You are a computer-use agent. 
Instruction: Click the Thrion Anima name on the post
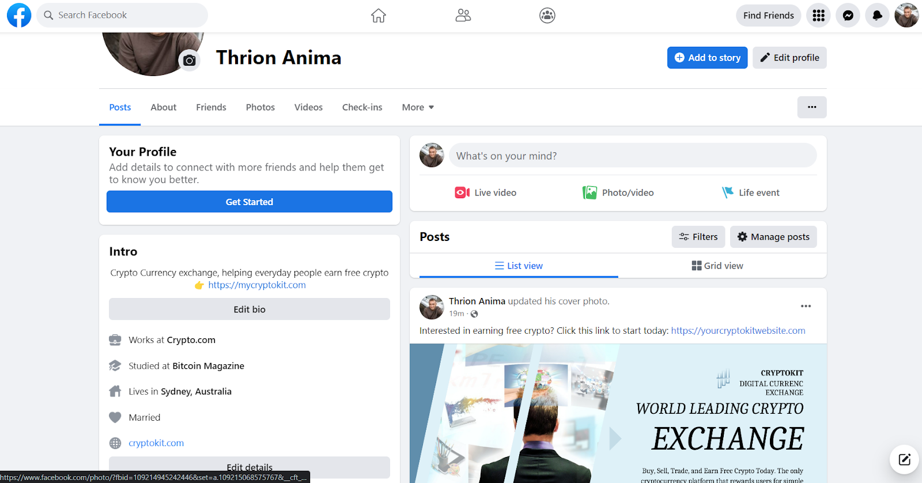click(477, 301)
